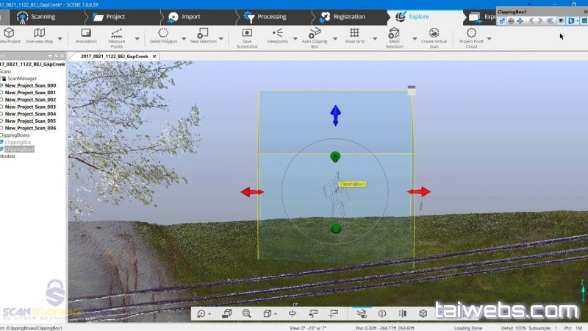Select New_Project_Scan_003 in the tree

[x=30, y=107]
